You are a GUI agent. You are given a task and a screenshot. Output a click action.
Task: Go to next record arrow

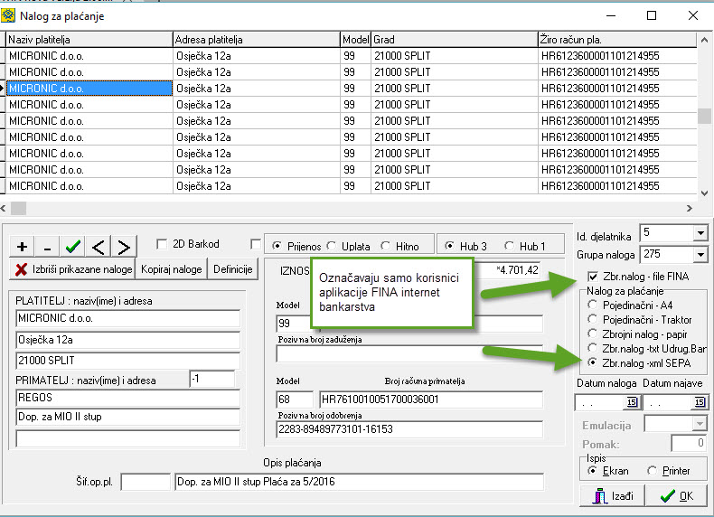(124, 246)
